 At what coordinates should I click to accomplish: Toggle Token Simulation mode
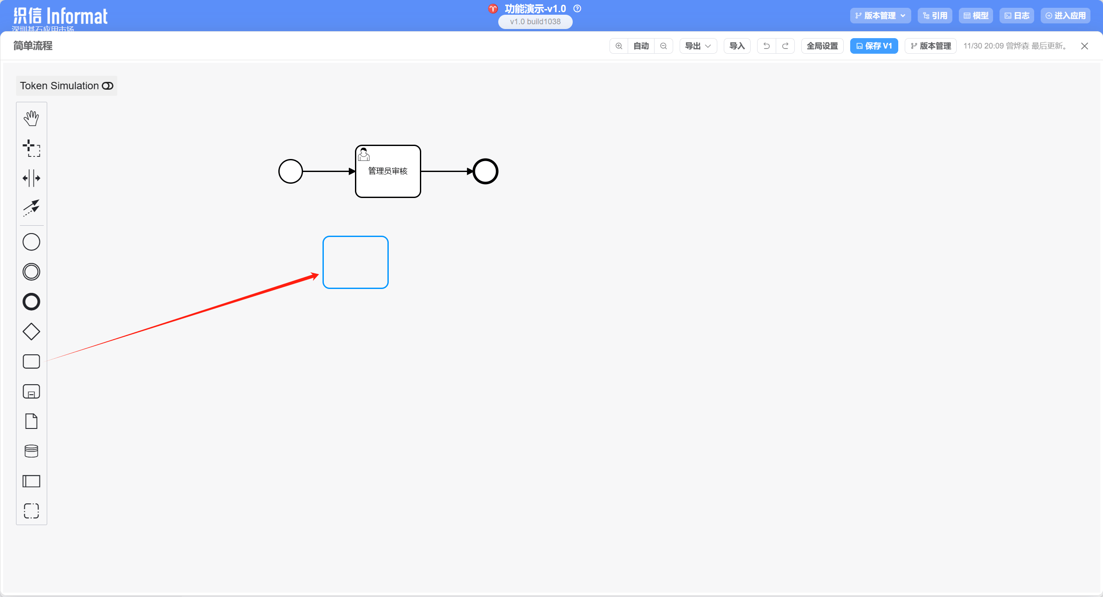click(x=107, y=86)
